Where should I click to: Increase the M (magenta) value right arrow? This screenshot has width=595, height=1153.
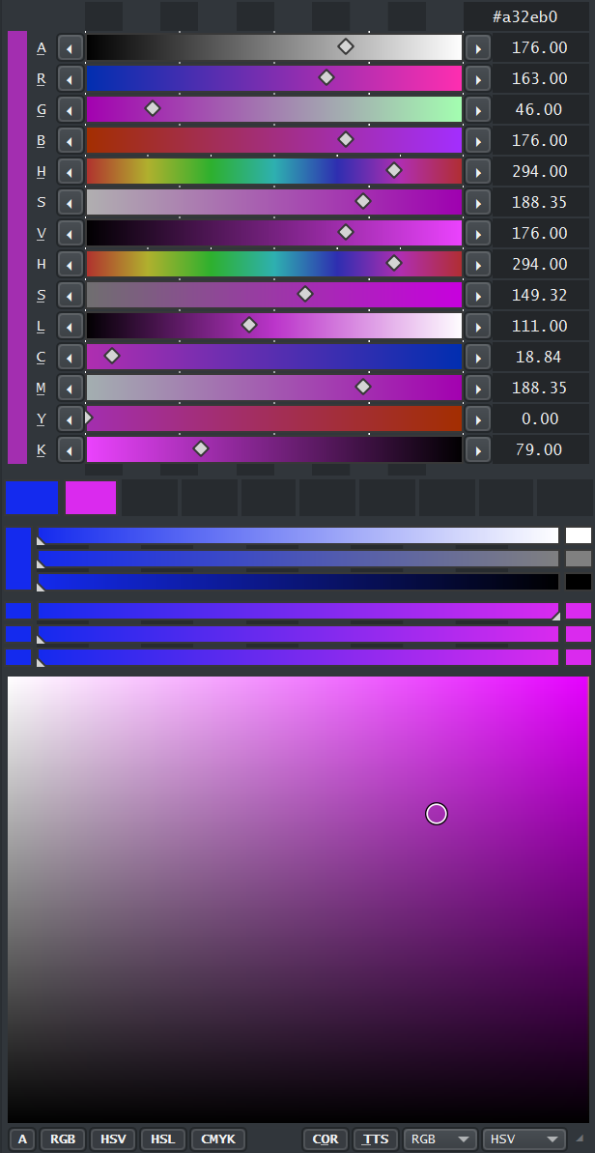pyautogui.click(x=478, y=388)
